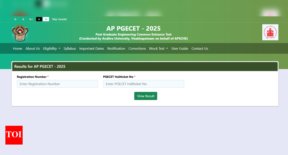Open the Notification page
Viewport: 288px width, 155px height.
tap(116, 49)
